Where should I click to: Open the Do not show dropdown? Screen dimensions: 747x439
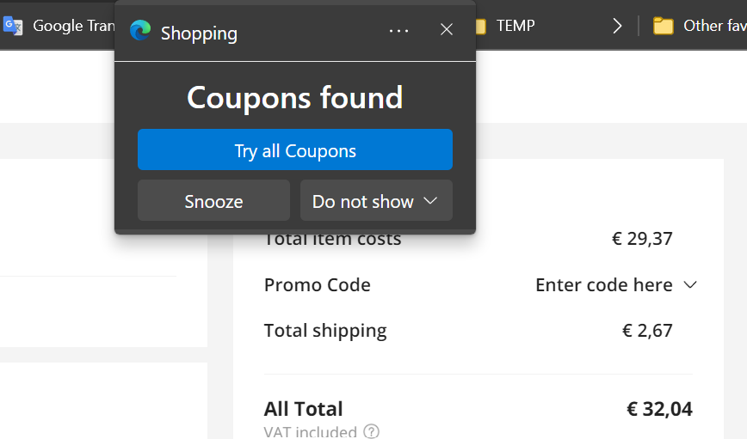click(376, 201)
